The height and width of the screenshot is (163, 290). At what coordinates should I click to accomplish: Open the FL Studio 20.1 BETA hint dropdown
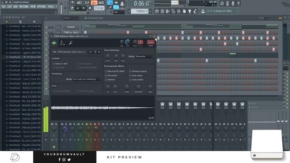point(222,11)
